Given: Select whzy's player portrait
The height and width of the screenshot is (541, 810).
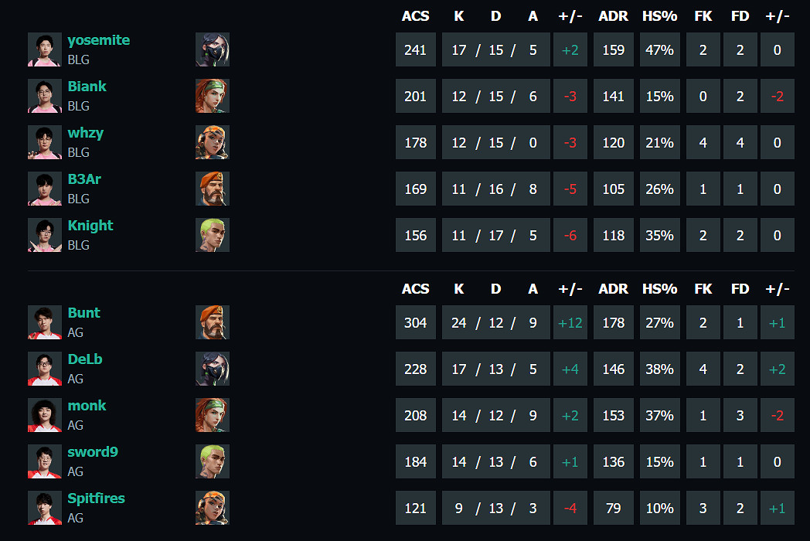Looking at the screenshot, I should click(x=45, y=142).
